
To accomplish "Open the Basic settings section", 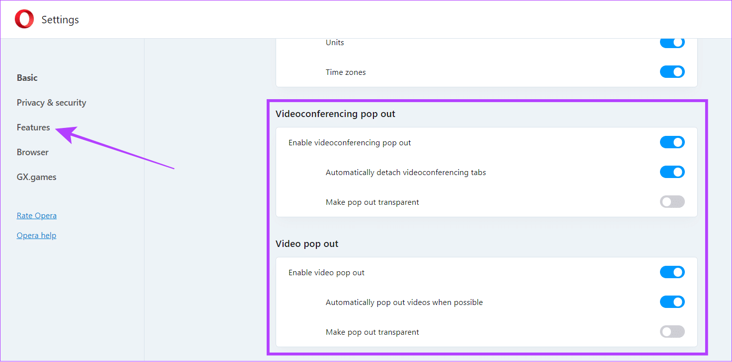I will click(x=27, y=78).
